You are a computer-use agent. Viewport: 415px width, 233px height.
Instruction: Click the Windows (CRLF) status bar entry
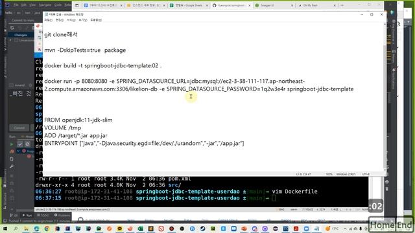click(x=346, y=174)
